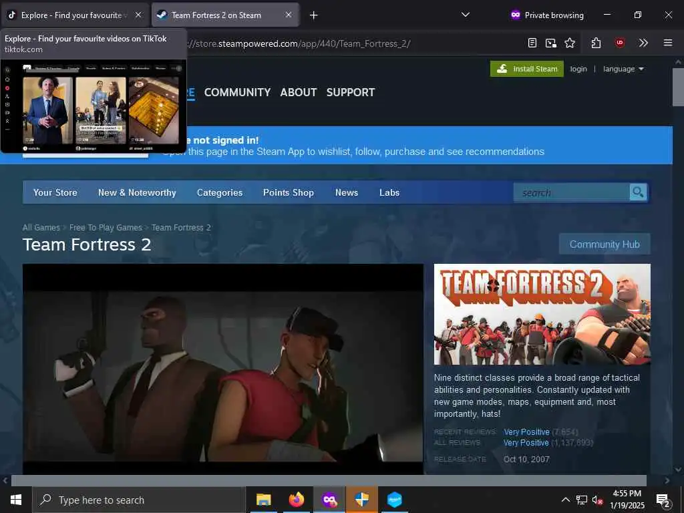Image resolution: width=684 pixels, height=513 pixels.
Task: Bookmark this page with the star icon
Action: tap(570, 43)
